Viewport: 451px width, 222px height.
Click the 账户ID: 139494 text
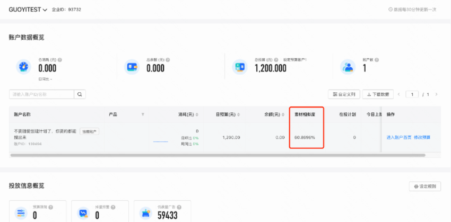pyautogui.click(x=28, y=144)
